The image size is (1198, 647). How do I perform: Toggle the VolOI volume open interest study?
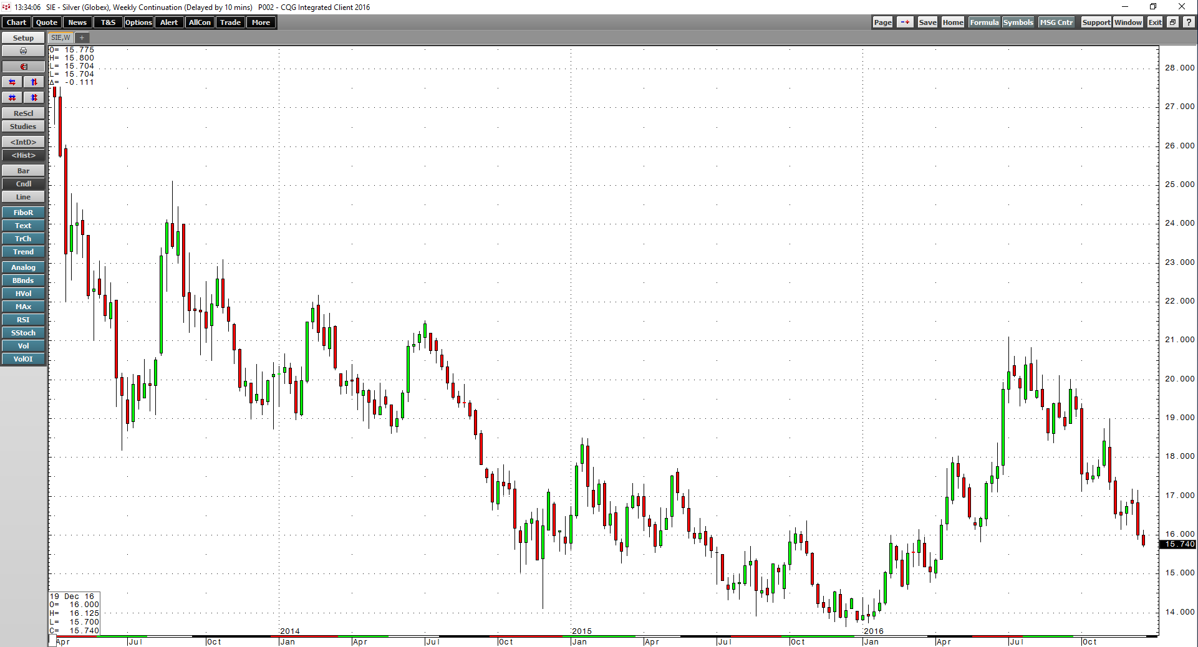point(23,359)
